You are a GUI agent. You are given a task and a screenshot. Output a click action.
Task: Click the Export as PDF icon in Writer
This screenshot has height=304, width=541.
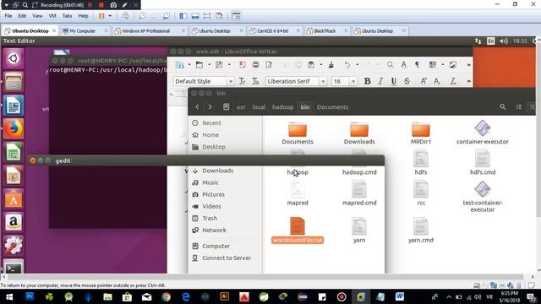[243, 64]
